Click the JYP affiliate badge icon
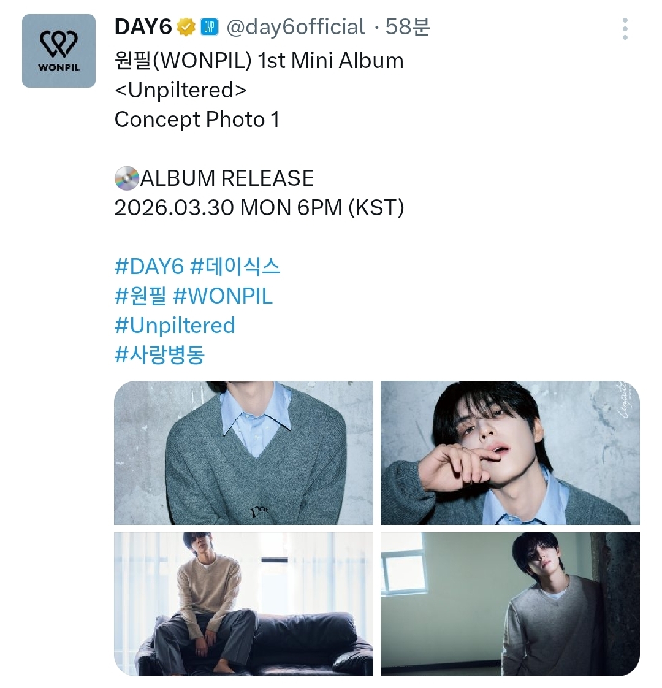This screenshot has width=662, height=688. coord(209,27)
